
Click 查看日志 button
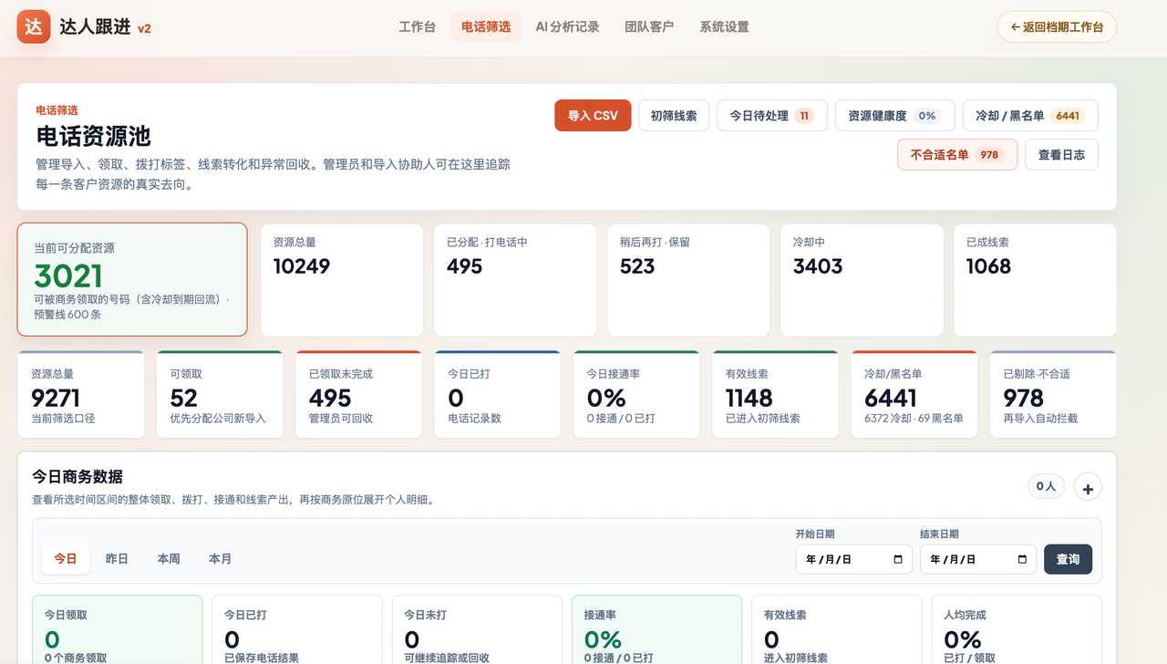pos(1061,155)
